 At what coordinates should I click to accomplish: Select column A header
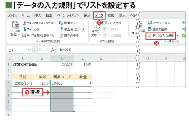23,58
